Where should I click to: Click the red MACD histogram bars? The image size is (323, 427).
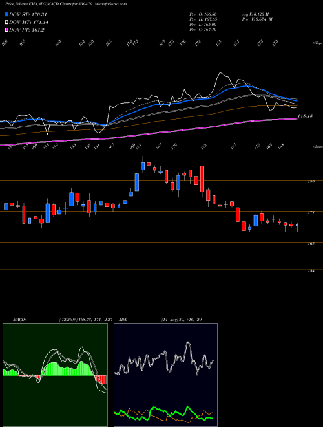pyautogui.click(x=101, y=380)
